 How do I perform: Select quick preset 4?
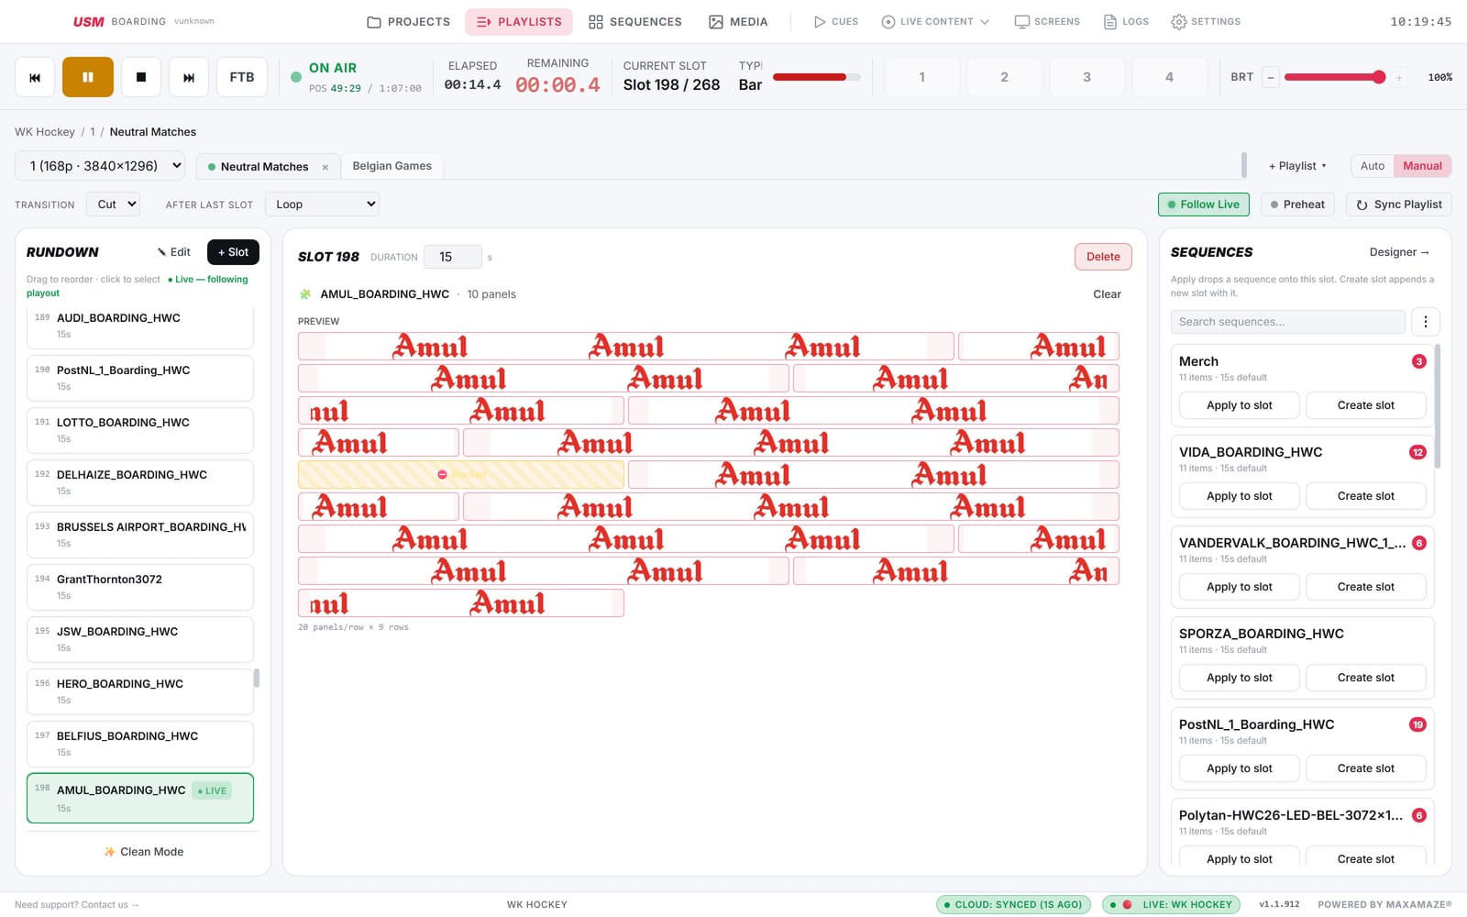pos(1169,77)
